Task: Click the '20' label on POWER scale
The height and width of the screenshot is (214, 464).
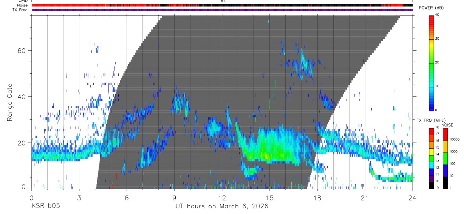Action: pos(437,63)
